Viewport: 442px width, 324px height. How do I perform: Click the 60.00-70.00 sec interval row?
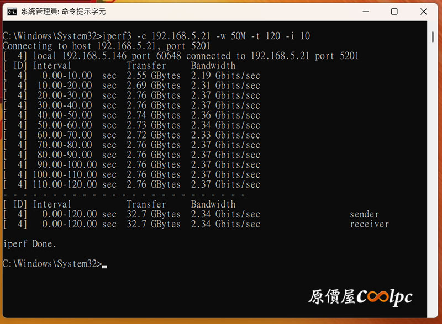coord(131,135)
